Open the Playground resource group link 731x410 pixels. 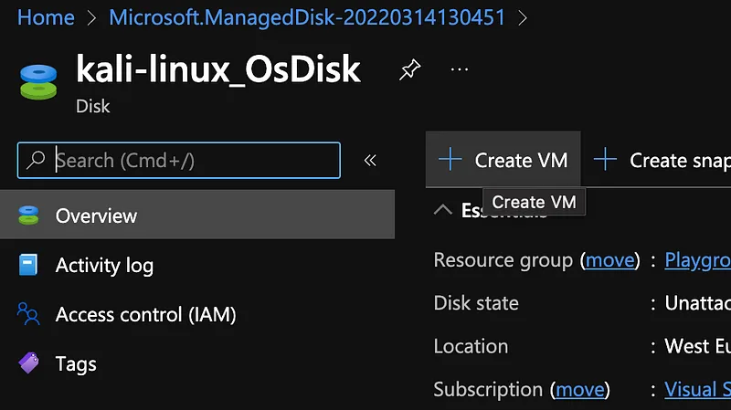pyautogui.click(x=697, y=260)
